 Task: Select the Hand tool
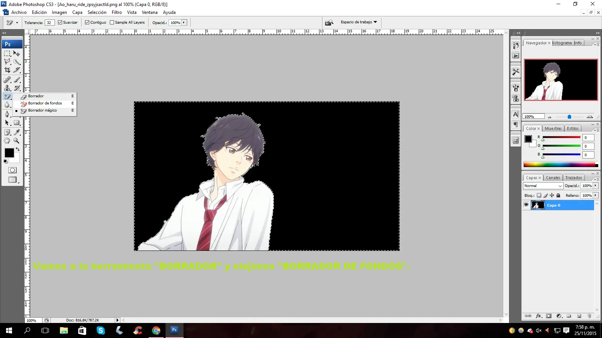pos(7,140)
